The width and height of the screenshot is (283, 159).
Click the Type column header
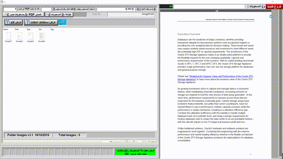point(29,29)
